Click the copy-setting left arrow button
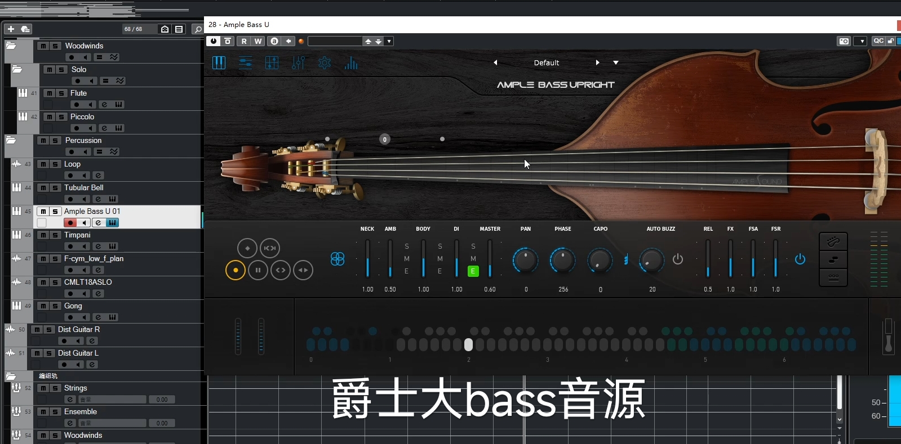 pos(289,41)
